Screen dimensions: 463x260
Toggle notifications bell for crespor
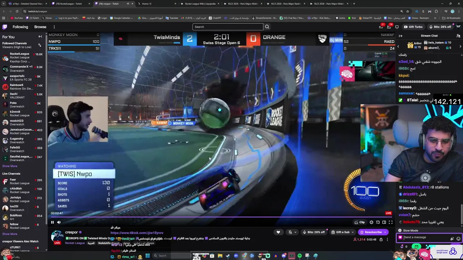tap(290, 232)
